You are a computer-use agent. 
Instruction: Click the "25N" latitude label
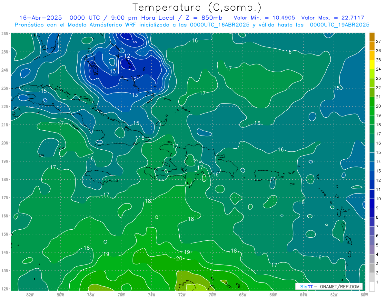coord(5,52)
